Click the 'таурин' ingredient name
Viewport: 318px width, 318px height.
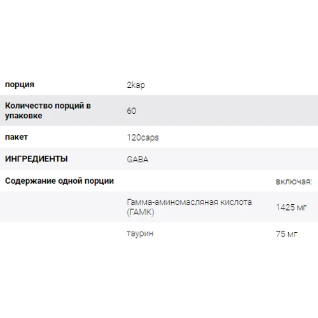[140, 234]
